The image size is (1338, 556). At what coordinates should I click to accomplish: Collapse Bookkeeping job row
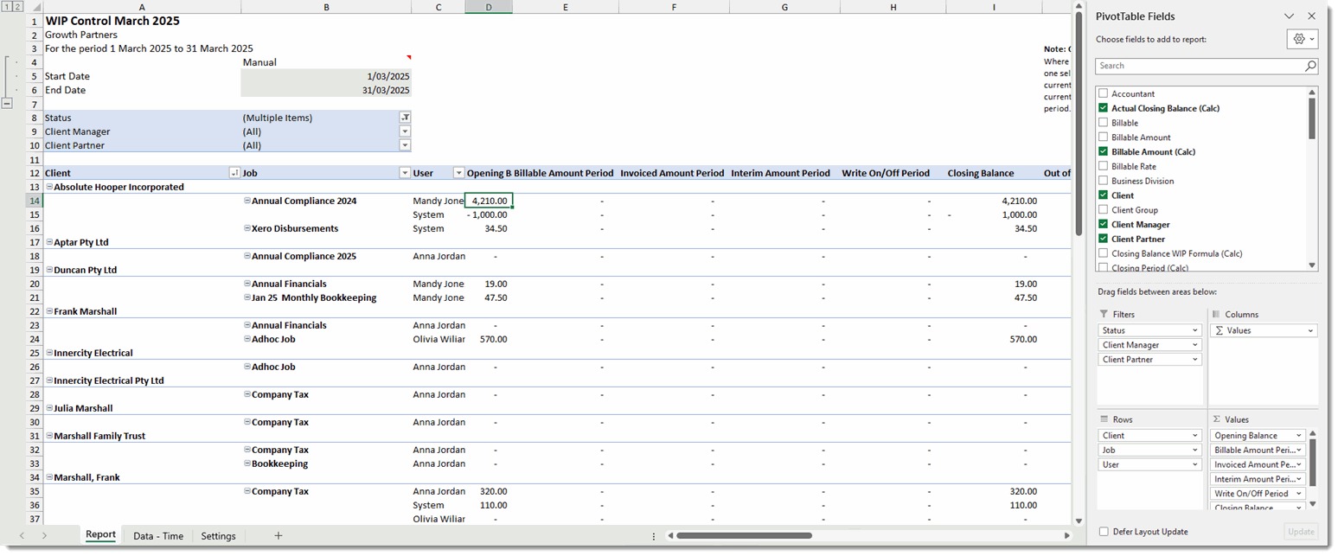click(247, 463)
